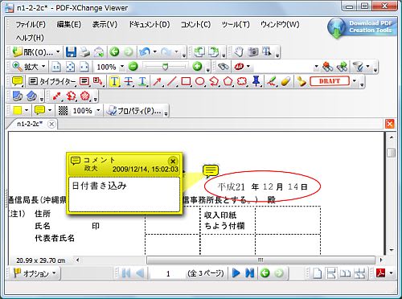Click the Actual Size page icon

(x=56, y=67)
